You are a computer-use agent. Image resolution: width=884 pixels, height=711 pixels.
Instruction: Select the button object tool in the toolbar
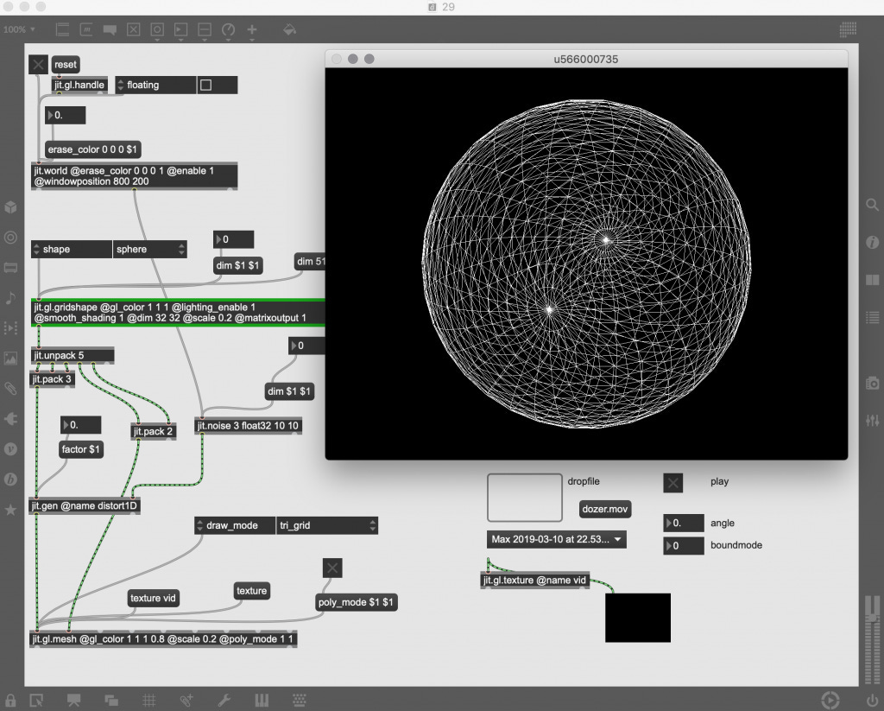click(x=157, y=29)
